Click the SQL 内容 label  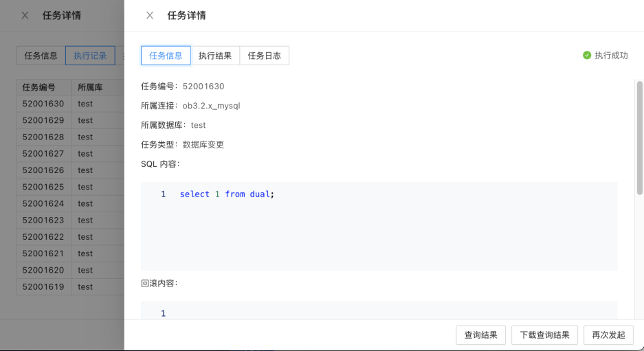click(x=160, y=163)
